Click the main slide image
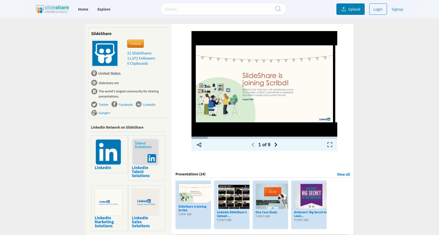 pos(264,84)
